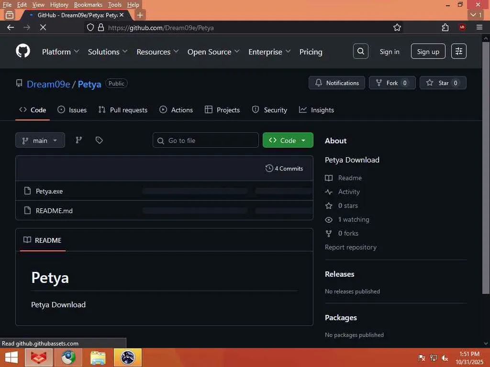The width and height of the screenshot is (490, 367).
Task: Open the appearance settings sliders icon
Action: [459, 51]
